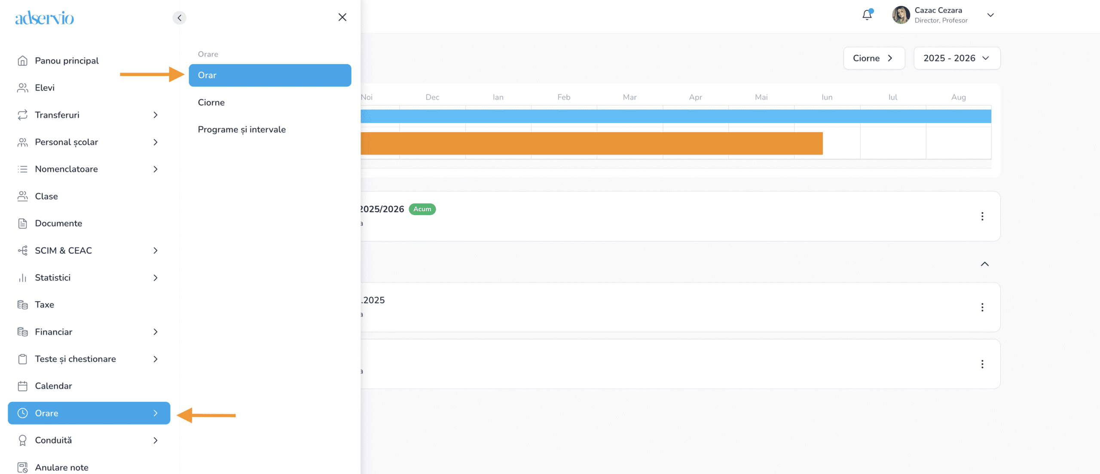This screenshot has width=1100, height=474.
Task: Go to Elevi in the sidebar
Action: tap(45, 88)
